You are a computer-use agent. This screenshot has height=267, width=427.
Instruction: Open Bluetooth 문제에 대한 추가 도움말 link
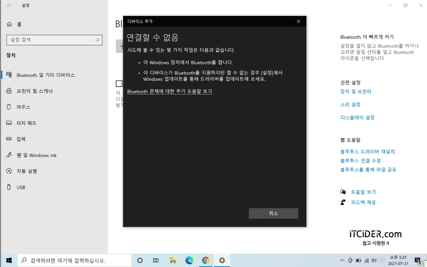tap(170, 91)
